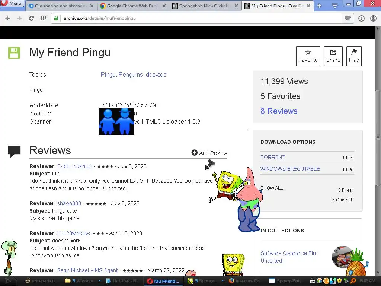The height and width of the screenshot is (286, 381).
Task: Select My Friend Opera taskbar item
Action: (x=163, y=281)
